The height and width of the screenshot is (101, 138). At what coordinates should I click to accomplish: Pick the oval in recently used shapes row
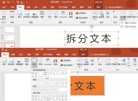tap(48, 73)
